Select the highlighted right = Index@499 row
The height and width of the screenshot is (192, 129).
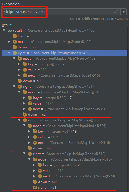click(65, 53)
